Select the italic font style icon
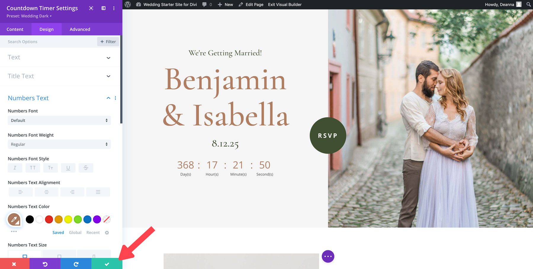 15,167
